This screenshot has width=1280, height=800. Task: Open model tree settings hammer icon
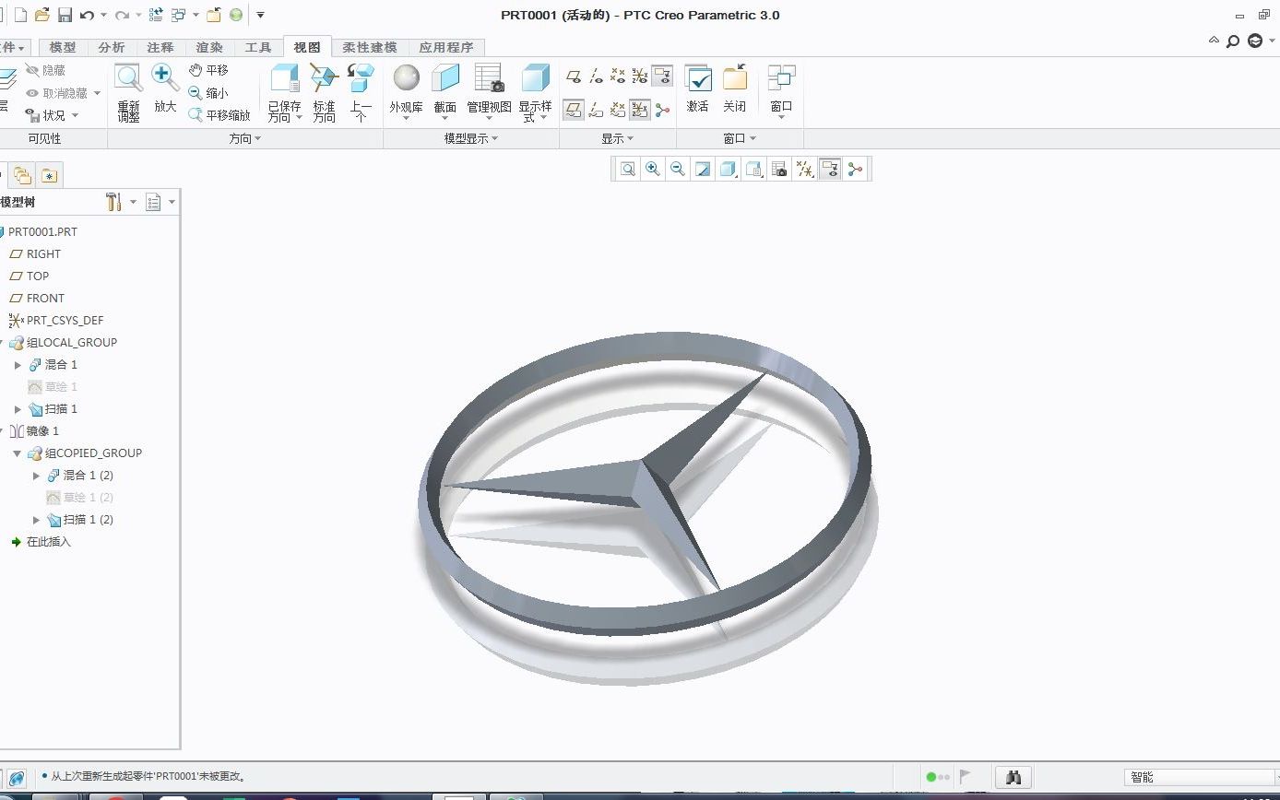coord(114,202)
